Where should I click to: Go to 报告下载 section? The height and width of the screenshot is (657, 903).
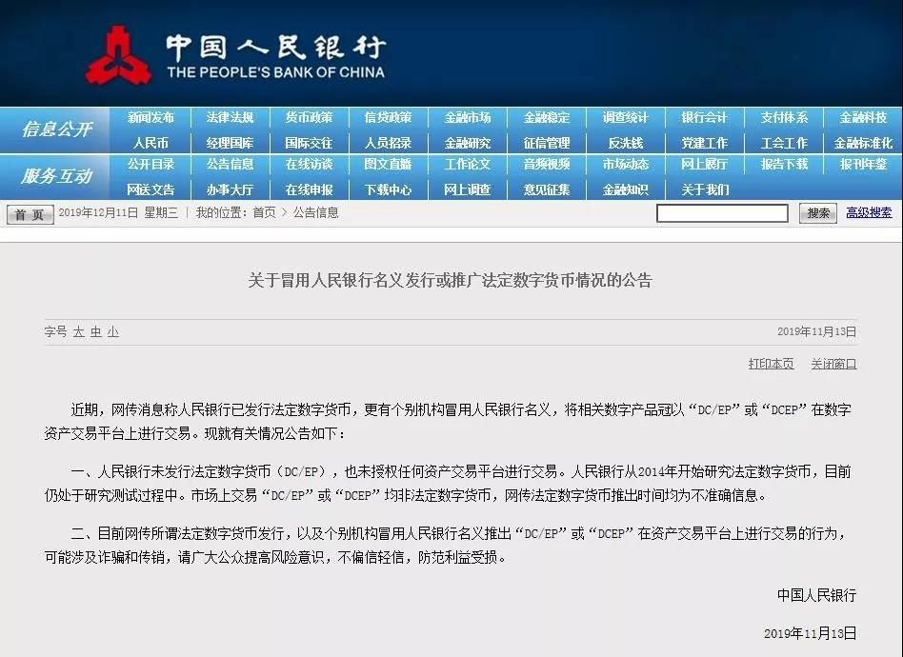pyautogui.click(x=784, y=164)
